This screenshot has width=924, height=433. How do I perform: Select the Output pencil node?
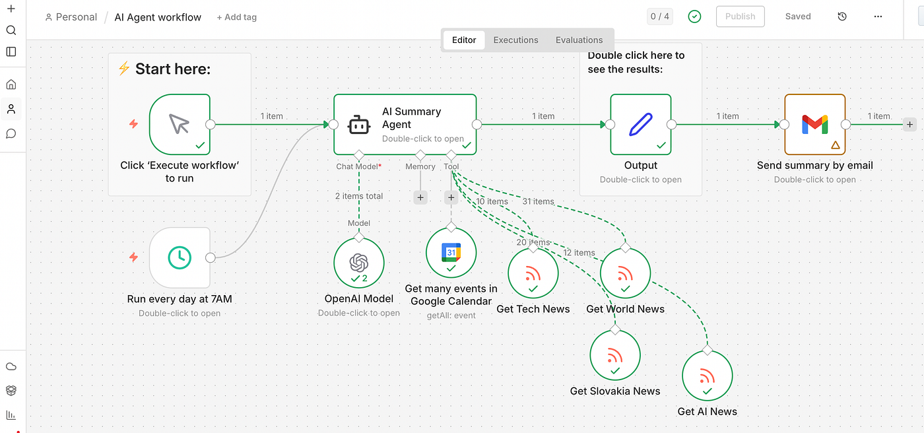click(641, 124)
